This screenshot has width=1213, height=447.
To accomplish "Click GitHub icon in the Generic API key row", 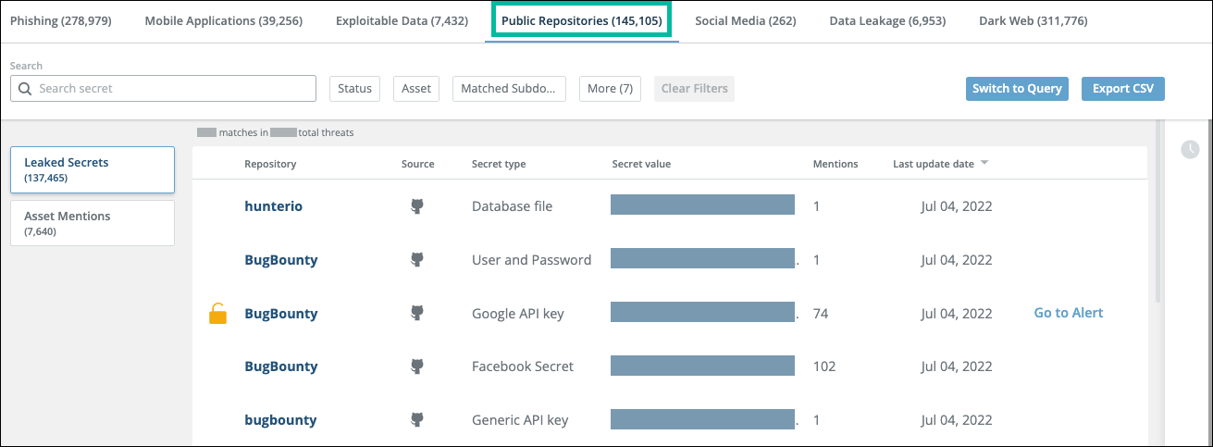I will (417, 420).
